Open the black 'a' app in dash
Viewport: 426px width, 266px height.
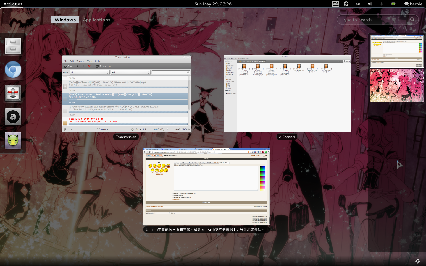tap(13, 117)
